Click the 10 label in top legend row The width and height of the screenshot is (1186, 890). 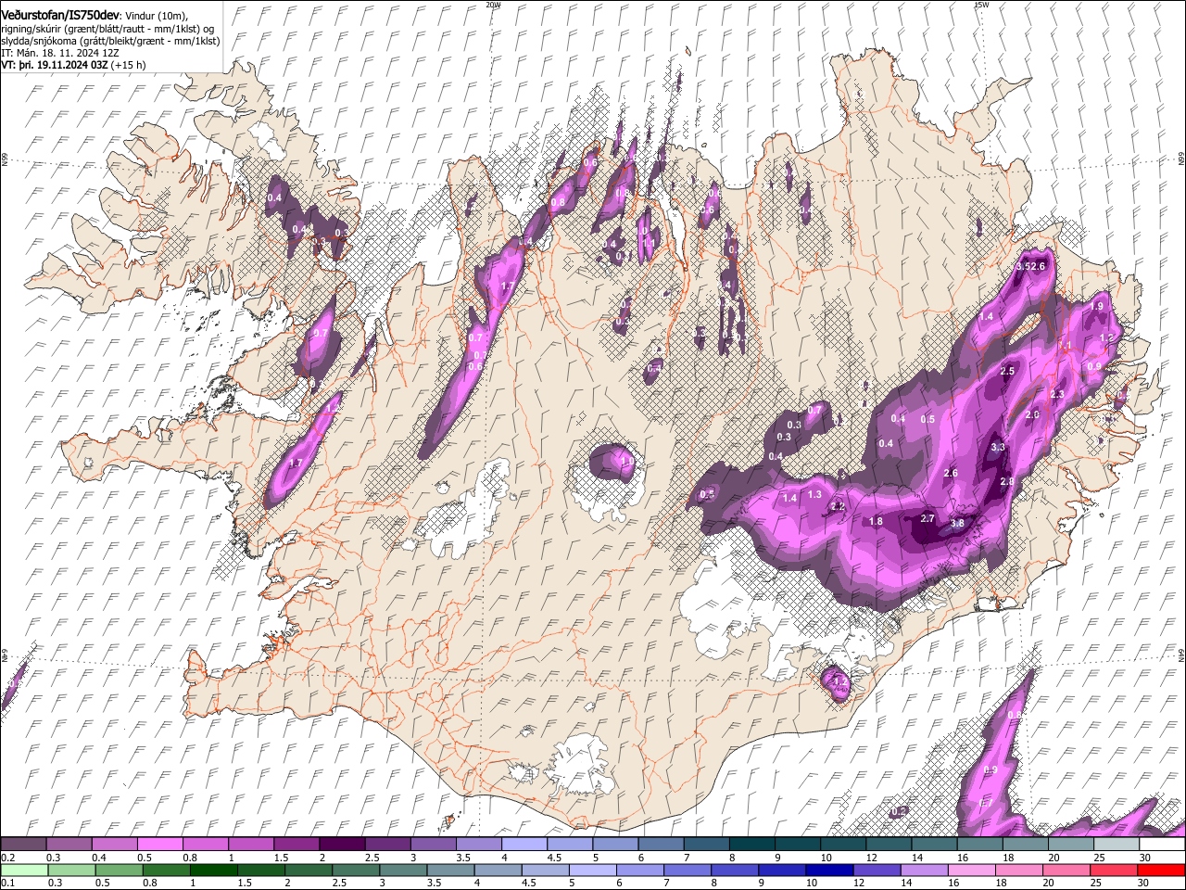[x=826, y=858]
